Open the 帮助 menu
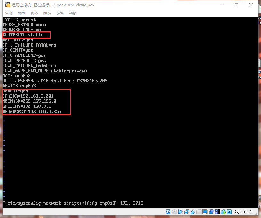 coord(73,13)
